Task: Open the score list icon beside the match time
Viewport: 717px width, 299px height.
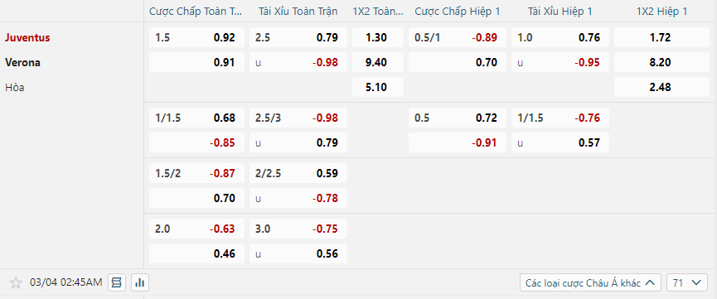Action: (x=117, y=283)
